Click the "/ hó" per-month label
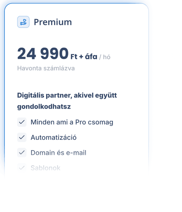 [105, 57]
